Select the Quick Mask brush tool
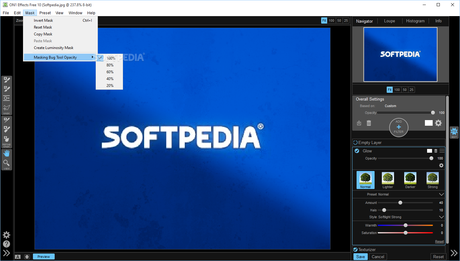 click(x=7, y=89)
